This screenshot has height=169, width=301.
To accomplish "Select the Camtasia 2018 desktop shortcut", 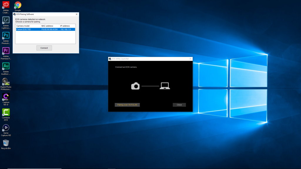I will click(x=6, y=112).
